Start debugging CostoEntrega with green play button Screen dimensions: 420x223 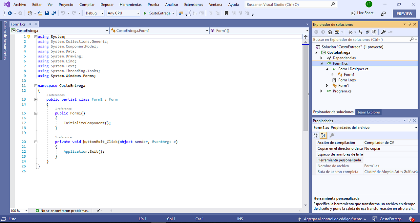(144, 13)
